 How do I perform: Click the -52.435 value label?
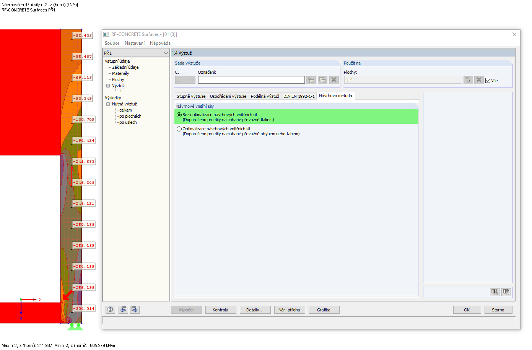(83, 36)
